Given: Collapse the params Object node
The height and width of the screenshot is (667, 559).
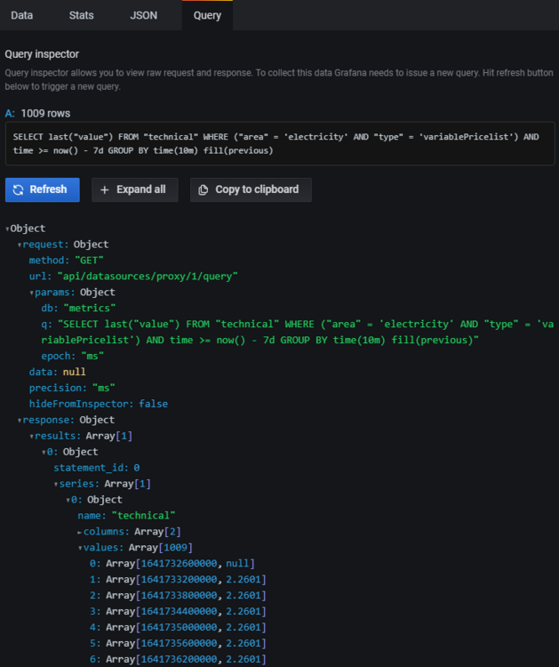Looking at the screenshot, I should click(x=31, y=293).
